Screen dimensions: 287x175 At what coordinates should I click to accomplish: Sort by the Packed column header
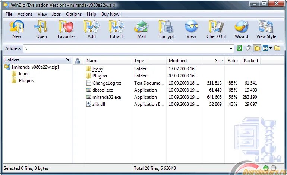tap(250, 61)
